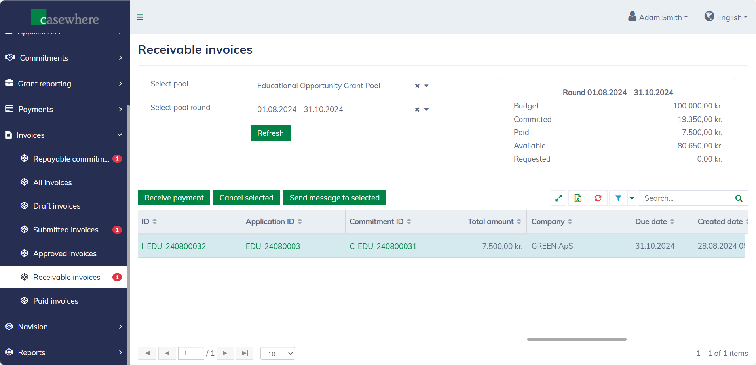Clear the selected pool with X icon
This screenshot has width=756, height=365.
417,86
